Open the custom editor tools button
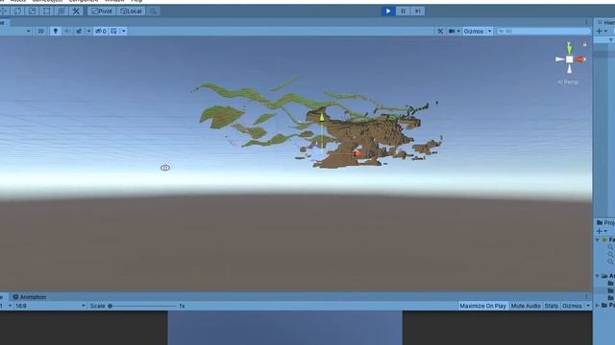615x345 pixels. (76, 11)
